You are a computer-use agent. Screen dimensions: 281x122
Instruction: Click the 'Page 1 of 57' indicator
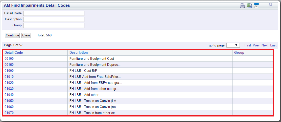(13, 45)
